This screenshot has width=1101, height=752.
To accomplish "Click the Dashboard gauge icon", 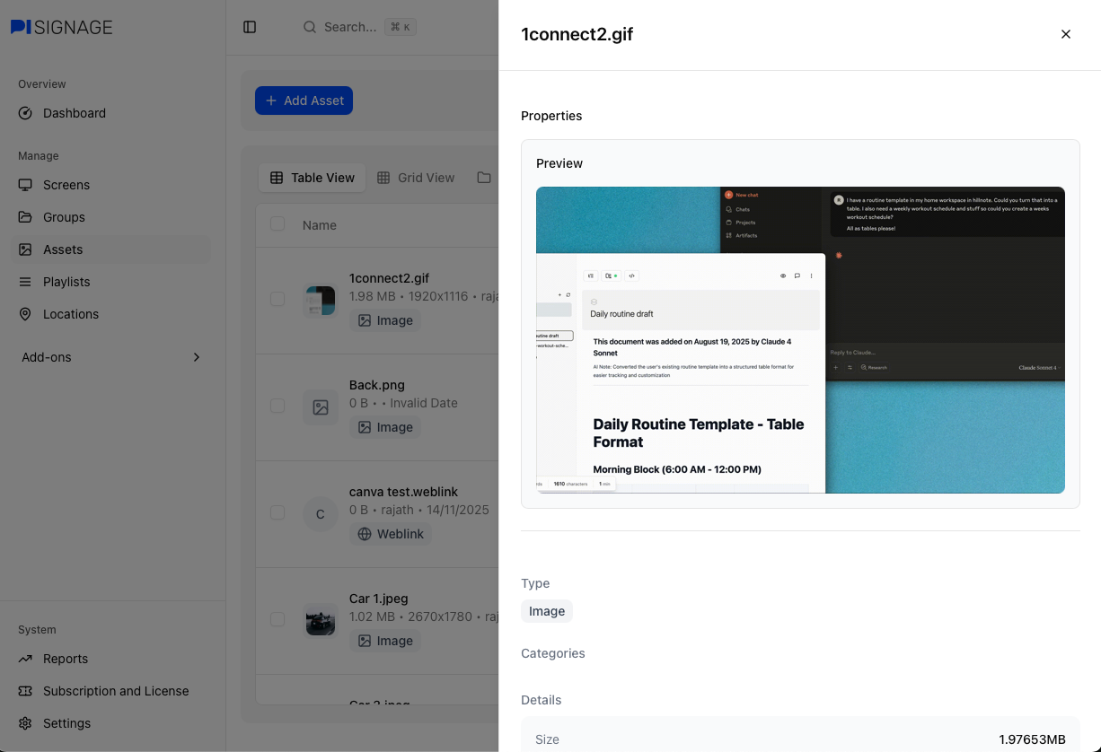I will click(x=25, y=113).
